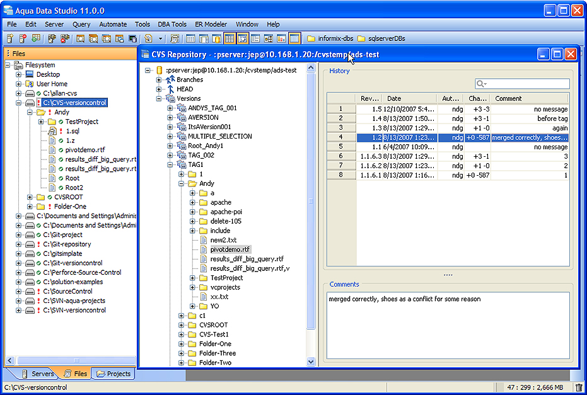The image size is (587, 395).
Task: Switch to the Projects tab
Action: [x=113, y=374]
